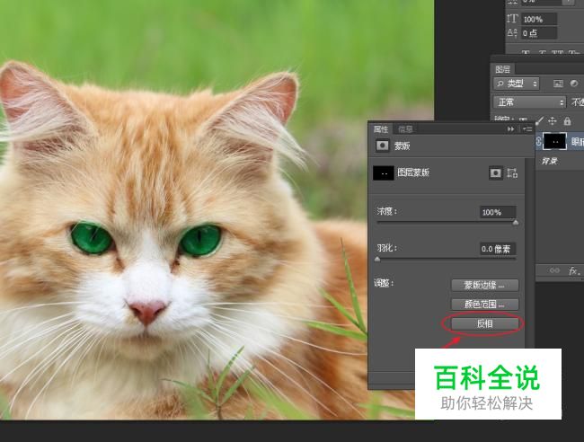
Task: Click the 蒙版 mask icon in Properties header
Action: 382,146
